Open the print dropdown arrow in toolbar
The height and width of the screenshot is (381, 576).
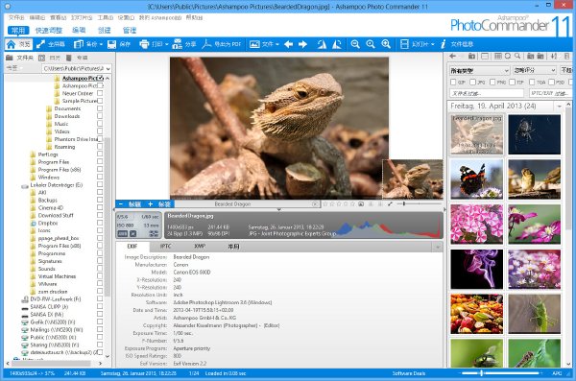tap(167, 44)
